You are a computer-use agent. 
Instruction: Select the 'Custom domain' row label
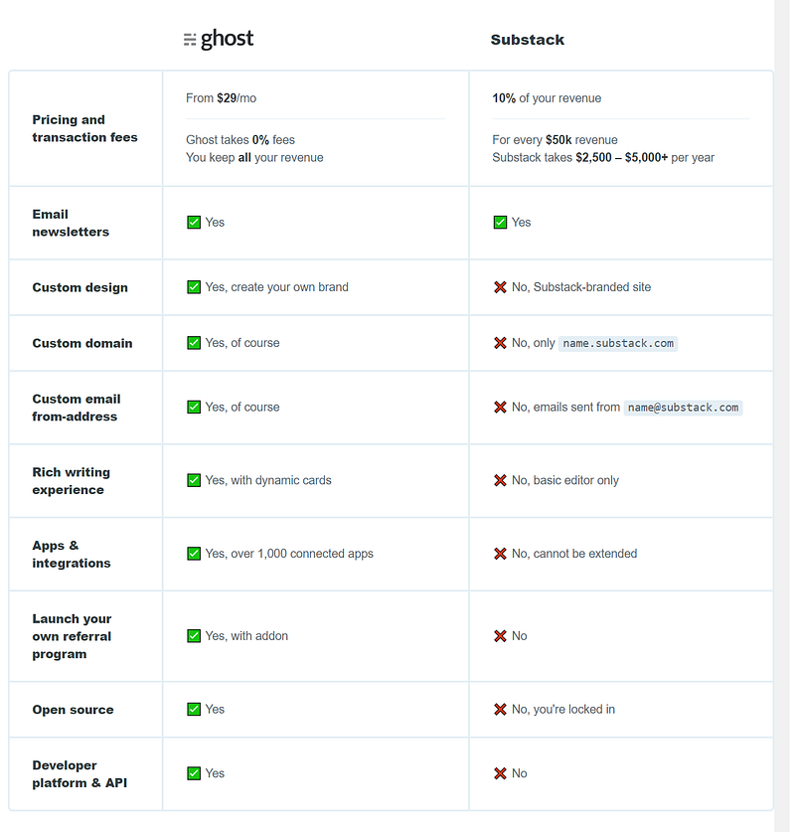[x=82, y=343]
